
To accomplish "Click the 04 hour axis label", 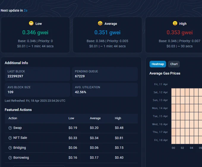I will point(191,148).
